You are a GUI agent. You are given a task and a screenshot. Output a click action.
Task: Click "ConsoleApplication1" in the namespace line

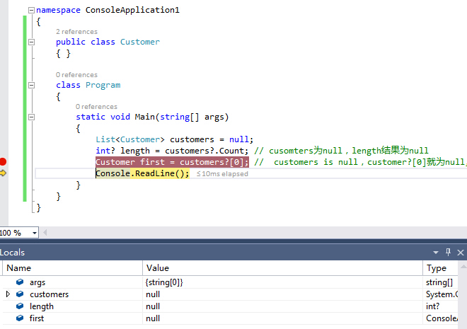pyautogui.click(x=132, y=10)
